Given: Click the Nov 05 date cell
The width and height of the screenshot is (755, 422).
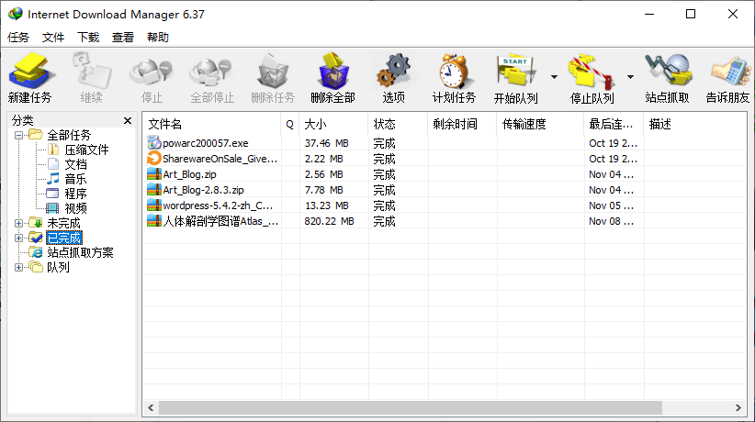Looking at the screenshot, I should coord(611,205).
